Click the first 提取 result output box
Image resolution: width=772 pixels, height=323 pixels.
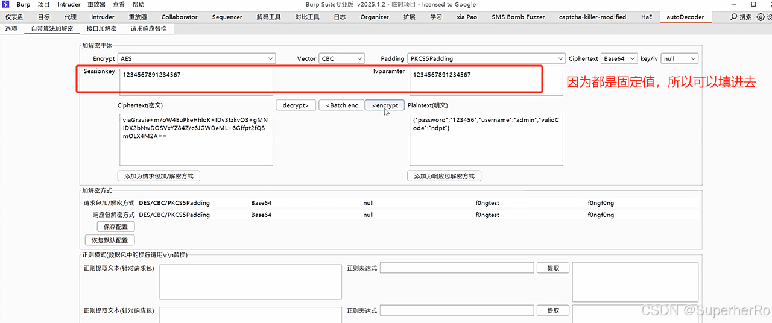coord(635,281)
